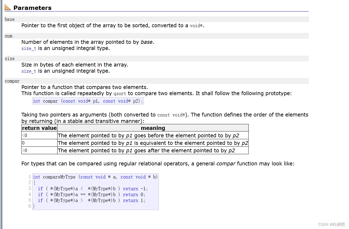Open the size_t link under size
Image resolution: width=349 pixels, height=229 pixels.
pos(29,71)
